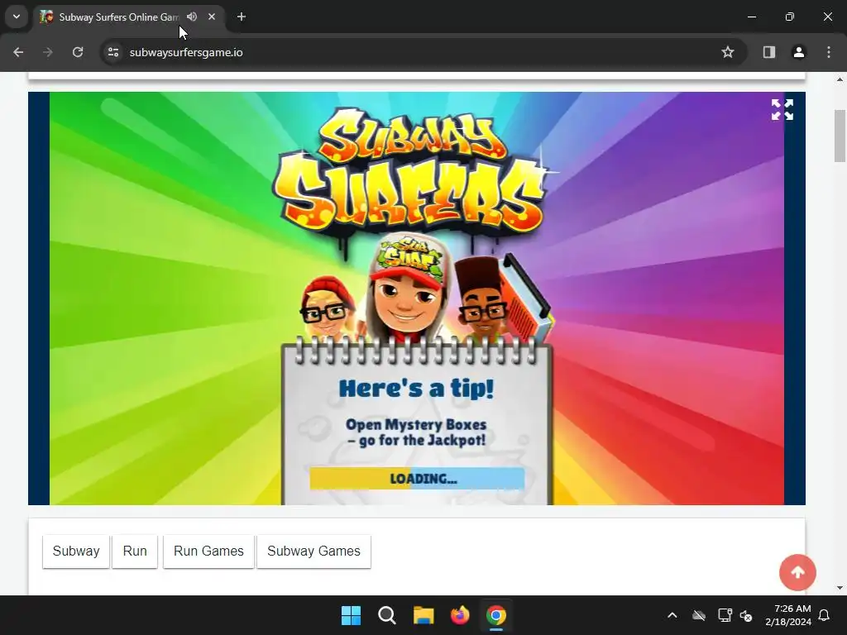Open Windows taskbar search

(x=387, y=615)
